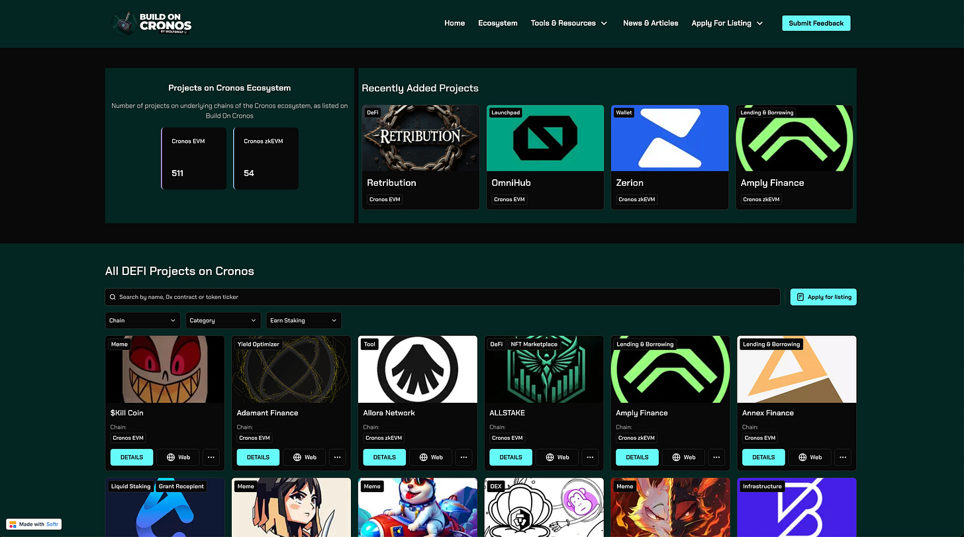Click the All DEFI Projects on Cronos heading
Viewport: 964px width, 537px height.
pos(179,271)
